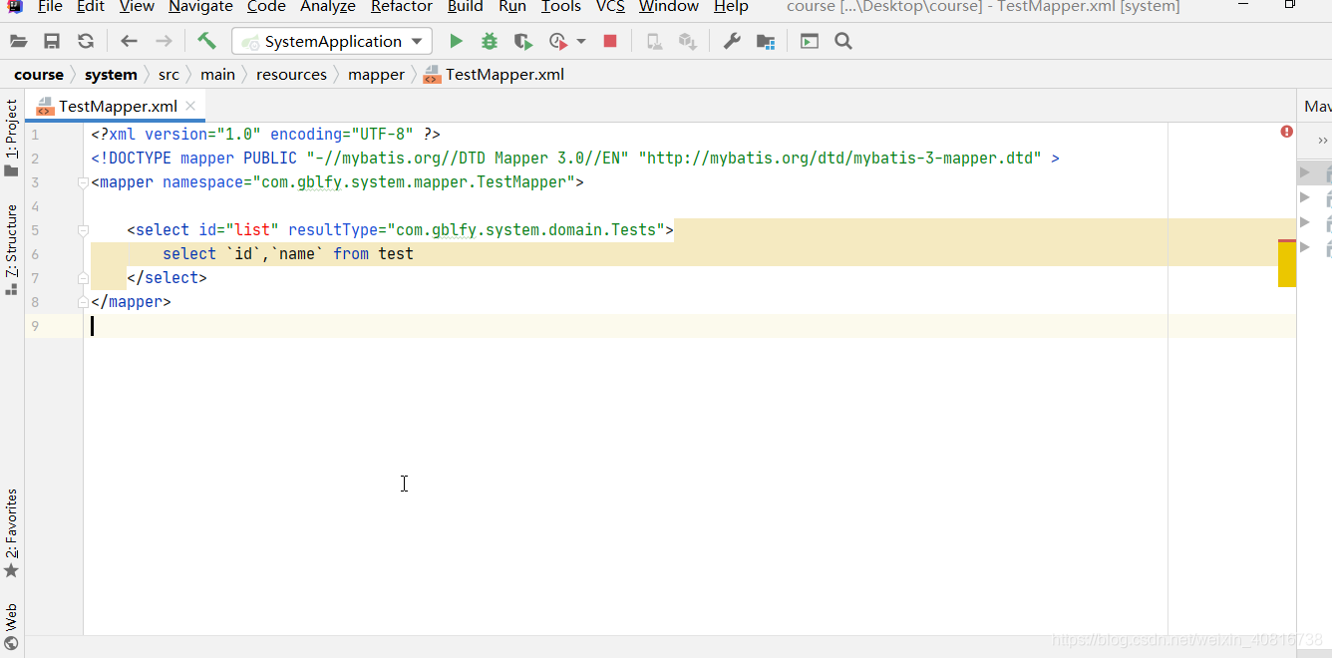
Task: Open the Help menu
Action: click(731, 7)
